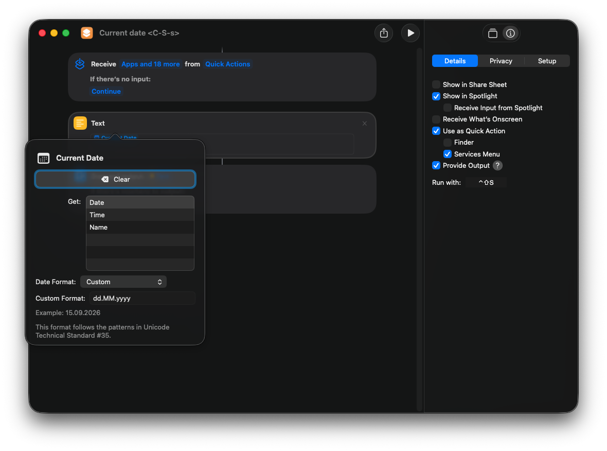This screenshot has height=451, width=607.
Task: Enable the Finder checkbox under Quick Action
Action: point(447,142)
